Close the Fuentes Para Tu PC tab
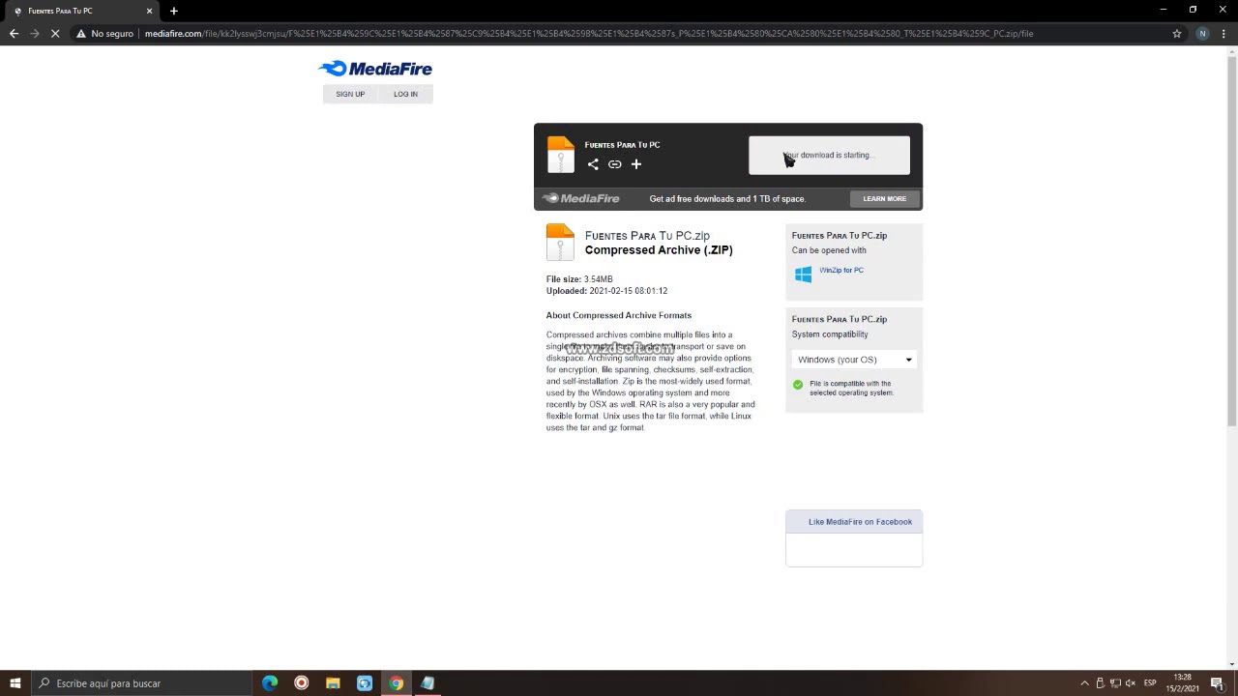 coord(149,11)
